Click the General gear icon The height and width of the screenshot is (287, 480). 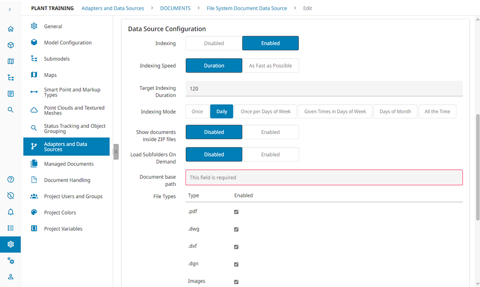[x=34, y=26]
